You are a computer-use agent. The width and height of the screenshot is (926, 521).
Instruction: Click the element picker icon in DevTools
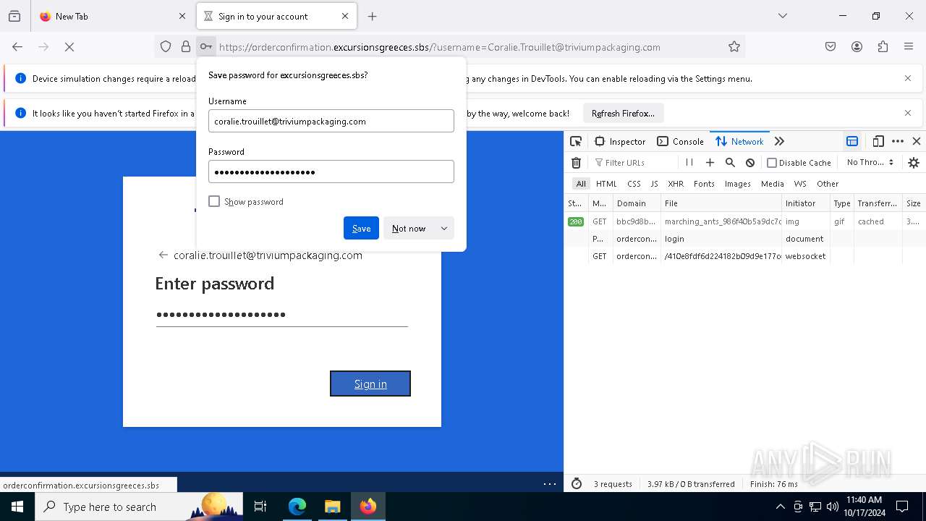coord(576,141)
